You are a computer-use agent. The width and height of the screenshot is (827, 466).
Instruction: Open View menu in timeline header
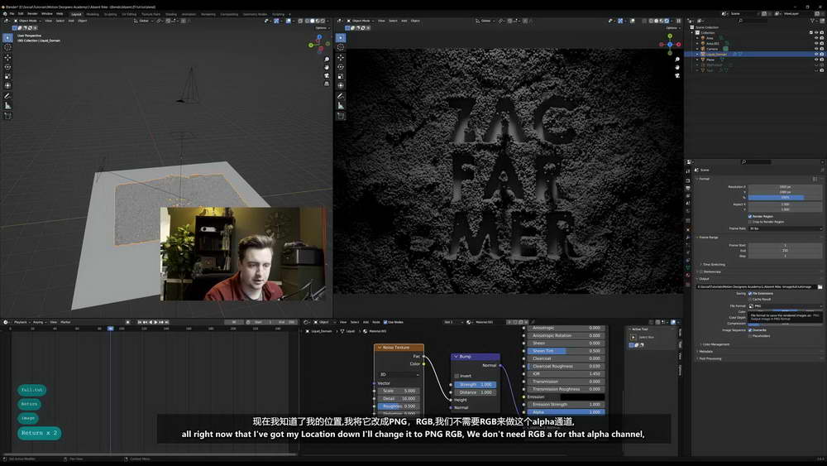(x=53, y=322)
